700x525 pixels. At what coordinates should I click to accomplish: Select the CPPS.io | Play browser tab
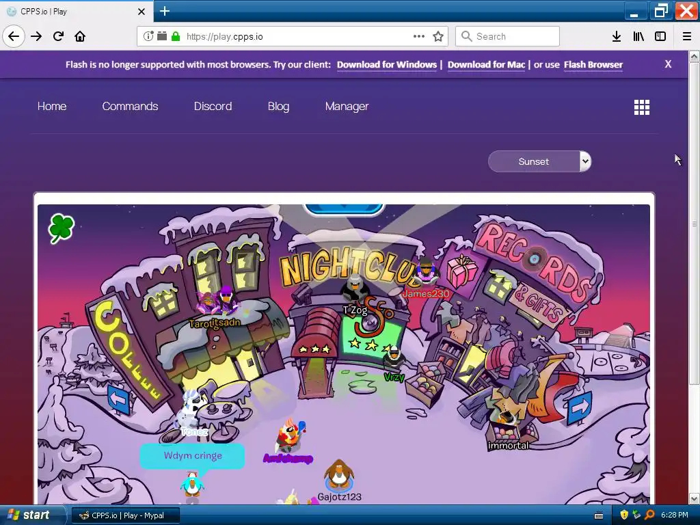(x=77, y=12)
